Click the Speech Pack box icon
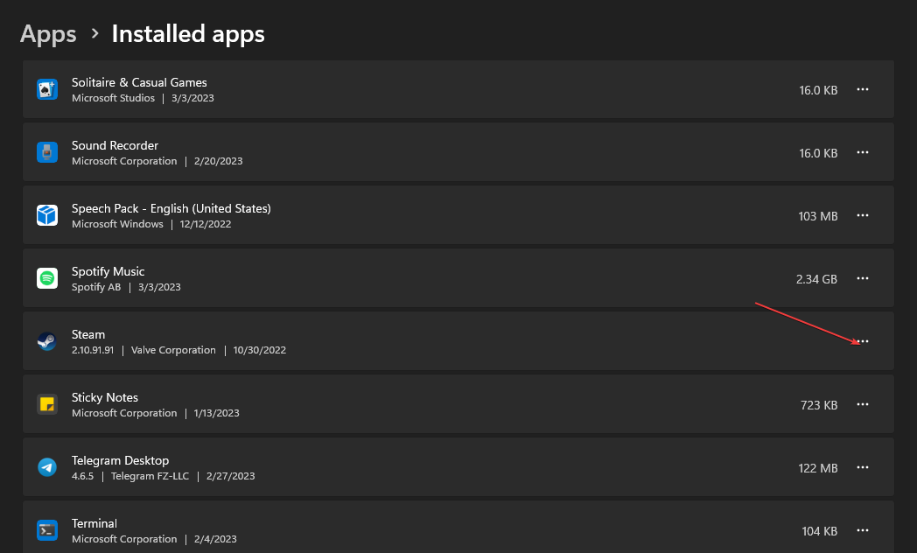This screenshot has height=553, width=917. point(46,215)
